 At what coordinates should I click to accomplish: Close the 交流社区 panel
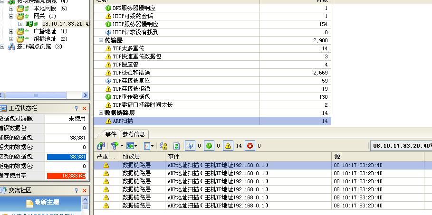[x=85, y=190]
